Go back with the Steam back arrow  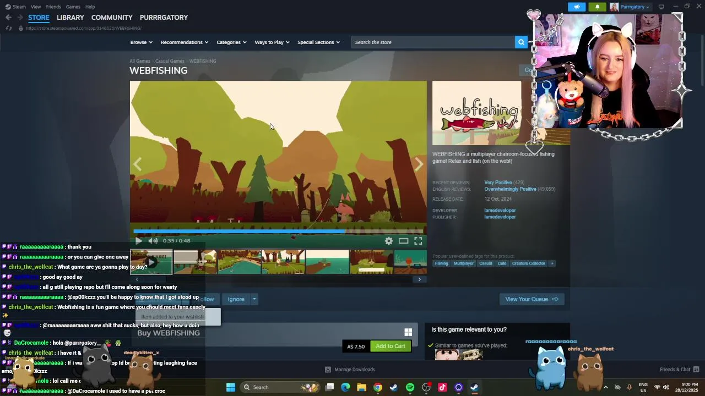tap(8, 18)
